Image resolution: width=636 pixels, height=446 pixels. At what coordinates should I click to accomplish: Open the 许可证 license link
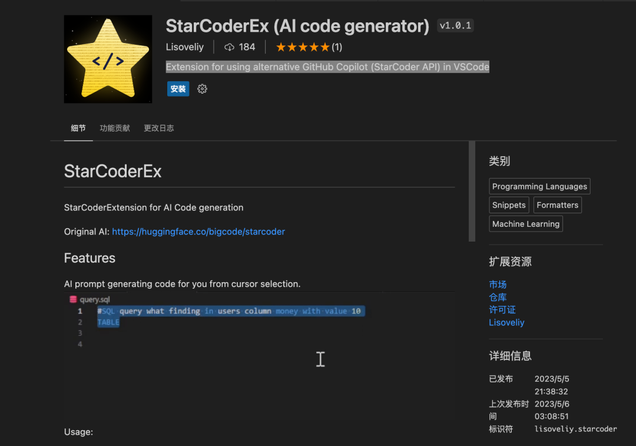(x=502, y=310)
